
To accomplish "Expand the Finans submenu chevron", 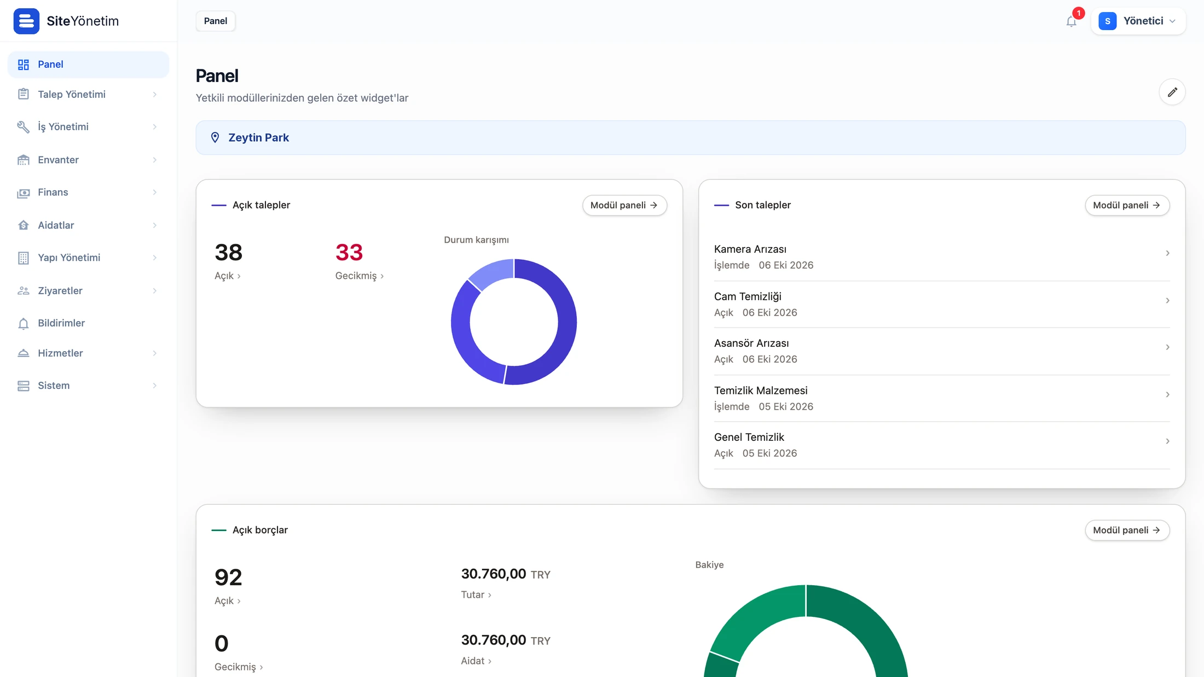I will (155, 192).
